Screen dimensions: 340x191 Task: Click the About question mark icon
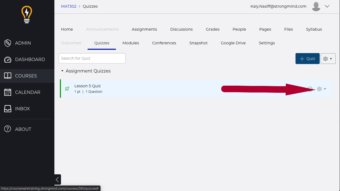click(x=8, y=129)
